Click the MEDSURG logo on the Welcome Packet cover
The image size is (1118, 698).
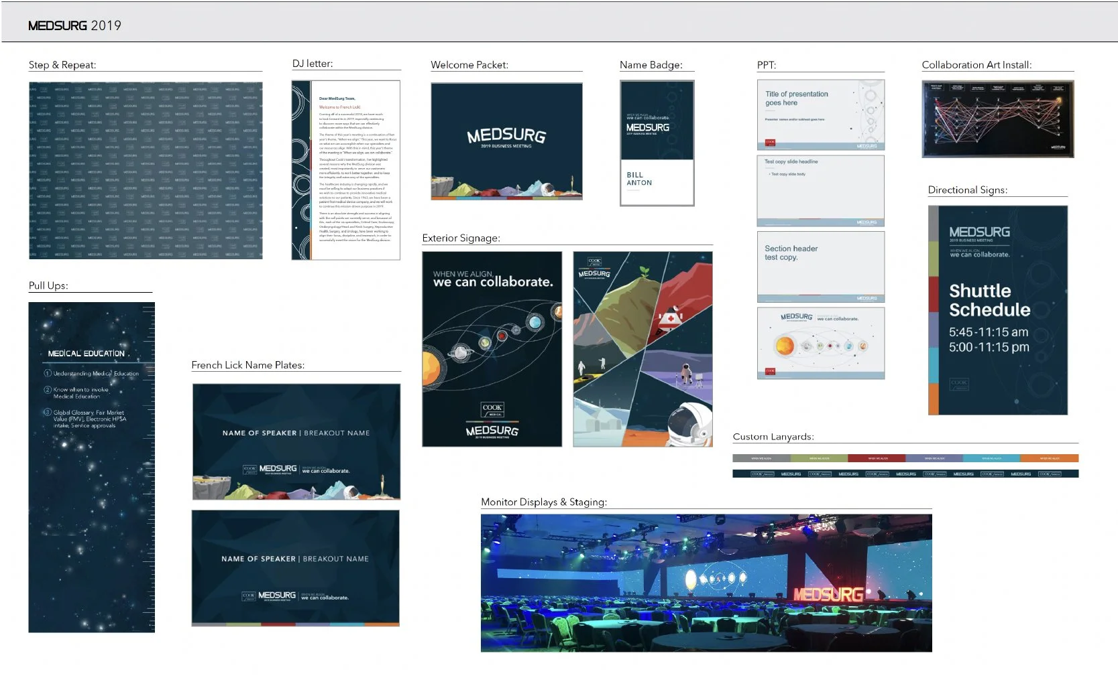pyautogui.click(x=506, y=137)
